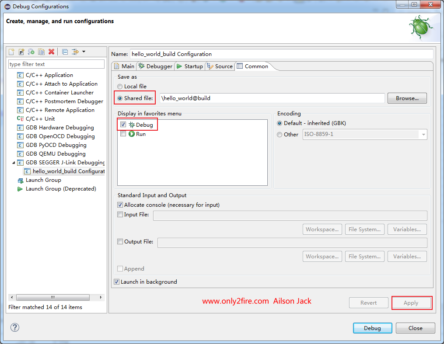
Task: Click the Launch Group (Deprecated) icon
Action: pyautogui.click(x=20, y=189)
